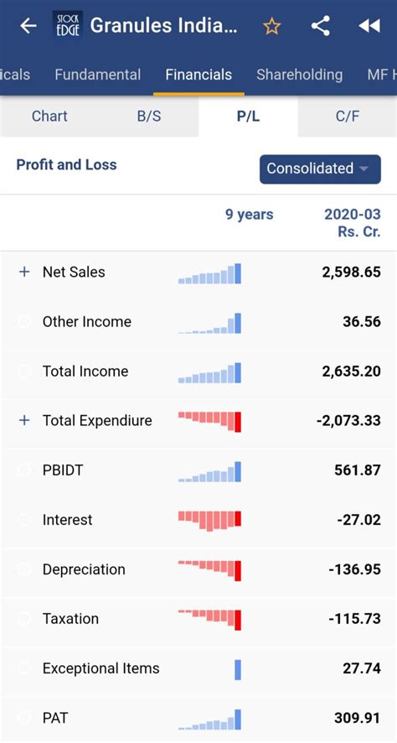Tap the Interest red bar sparkline
397x743 pixels.
coord(209,521)
